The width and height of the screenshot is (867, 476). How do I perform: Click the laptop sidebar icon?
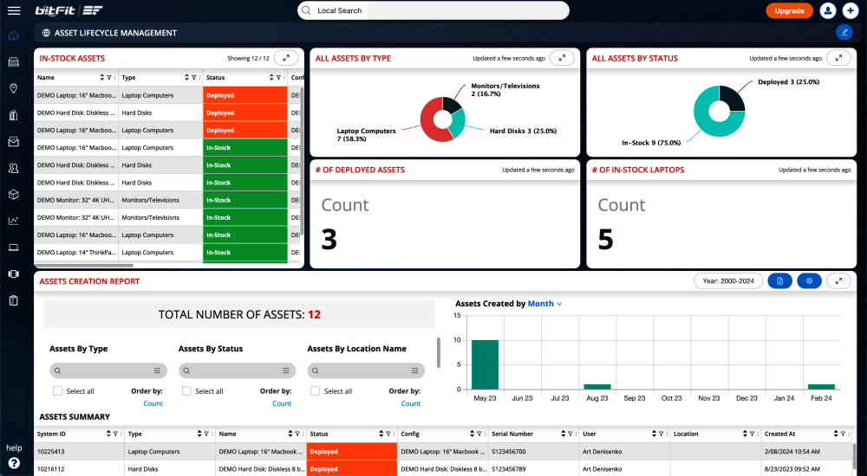click(x=14, y=248)
